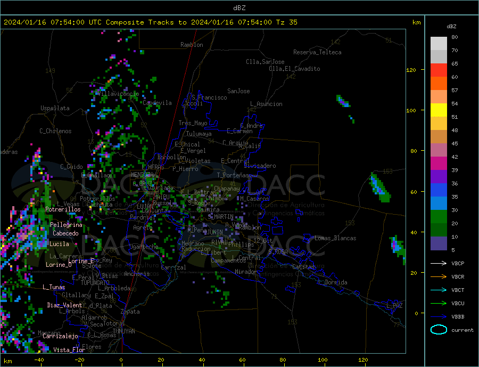Click the 120 tick on vertical axis

[x=411, y=70]
